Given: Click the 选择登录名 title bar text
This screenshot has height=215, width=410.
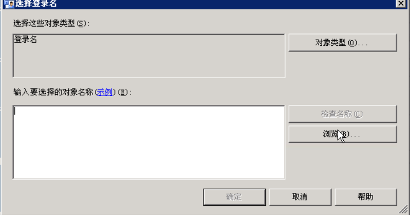Looking at the screenshot, I should click(36, 4).
